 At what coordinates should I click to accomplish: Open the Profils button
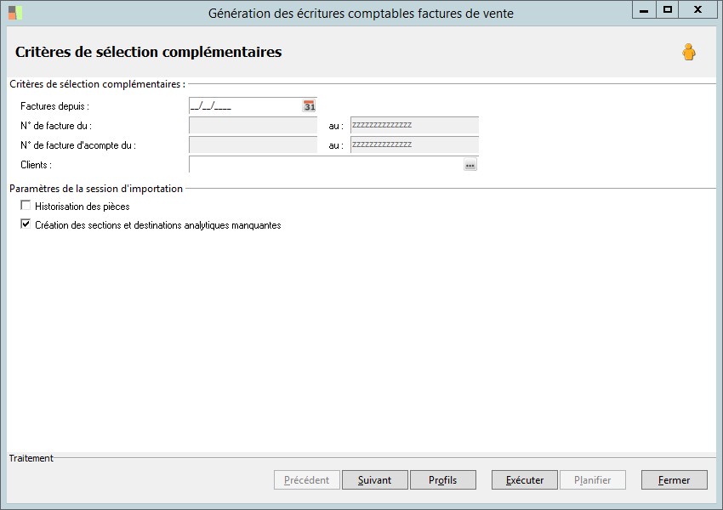(442, 480)
